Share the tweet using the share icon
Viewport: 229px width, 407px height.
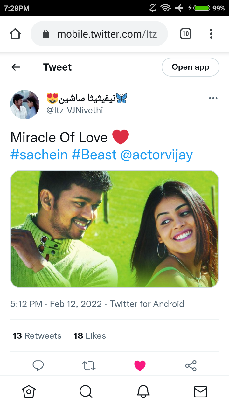(191, 366)
